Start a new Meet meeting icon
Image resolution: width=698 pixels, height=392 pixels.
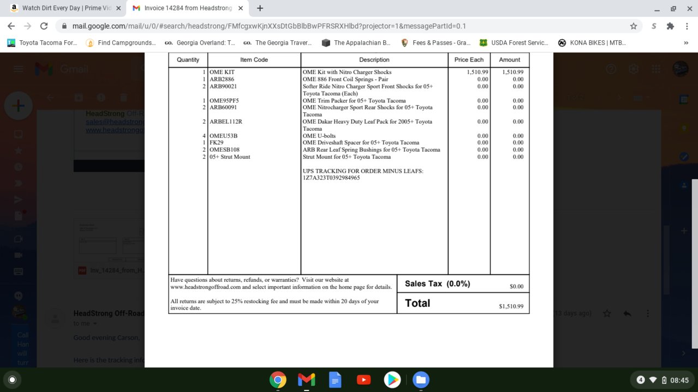[x=18, y=255]
